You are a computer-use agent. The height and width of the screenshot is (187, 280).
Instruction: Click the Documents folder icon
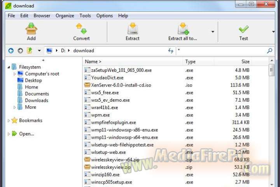[x=20, y=93]
